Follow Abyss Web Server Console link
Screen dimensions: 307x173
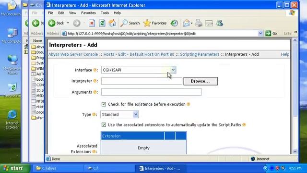click(x=73, y=54)
